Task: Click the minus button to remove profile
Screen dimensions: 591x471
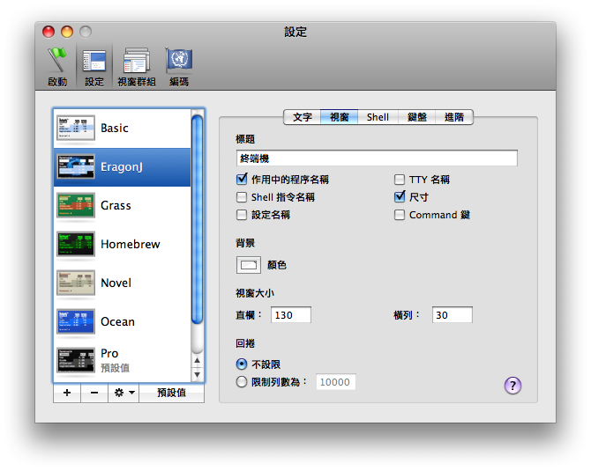Action: tap(94, 393)
